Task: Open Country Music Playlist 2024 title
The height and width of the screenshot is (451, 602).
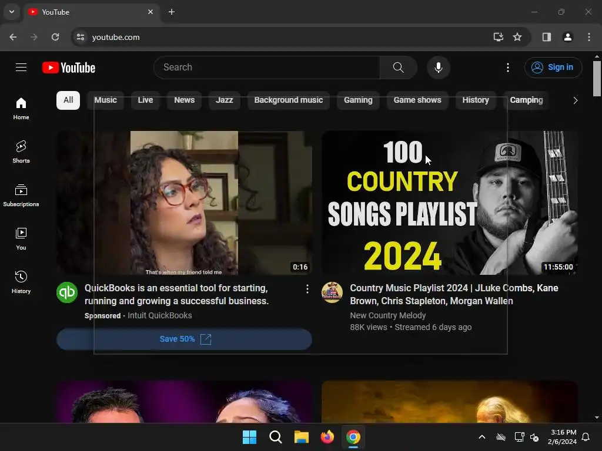Action: pyautogui.click(x=454, y=295)
